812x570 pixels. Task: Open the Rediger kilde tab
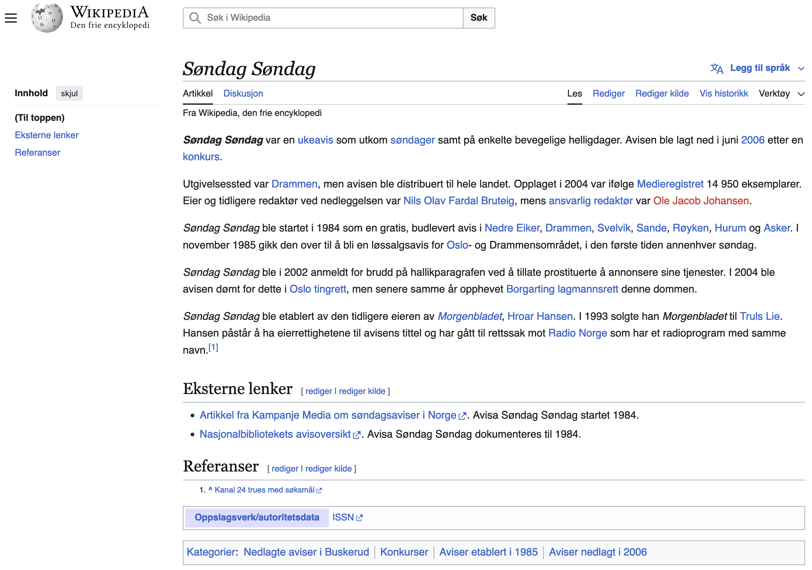tap(662, 93)
